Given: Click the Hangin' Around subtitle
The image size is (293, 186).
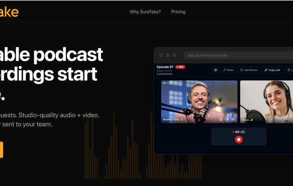Looking at the screenshot, I should coord(164,71).
